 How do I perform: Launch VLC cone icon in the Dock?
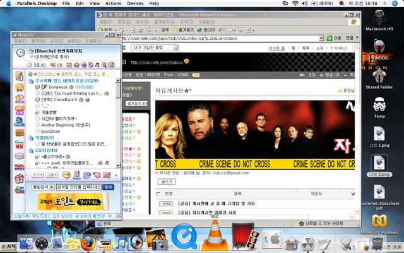click(x=215, y=236)
